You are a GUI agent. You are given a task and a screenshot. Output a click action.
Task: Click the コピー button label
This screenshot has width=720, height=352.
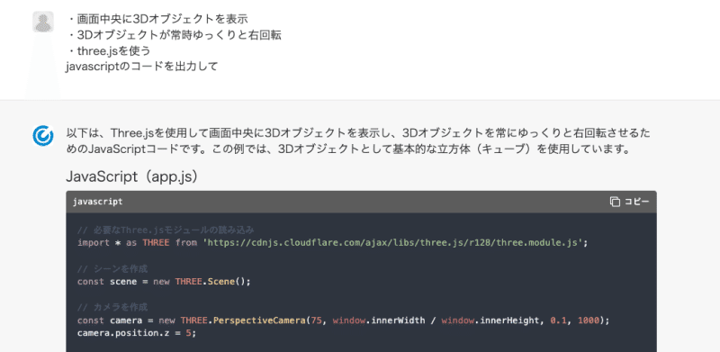636,202
